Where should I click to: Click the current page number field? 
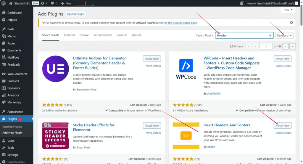(266, 46)
